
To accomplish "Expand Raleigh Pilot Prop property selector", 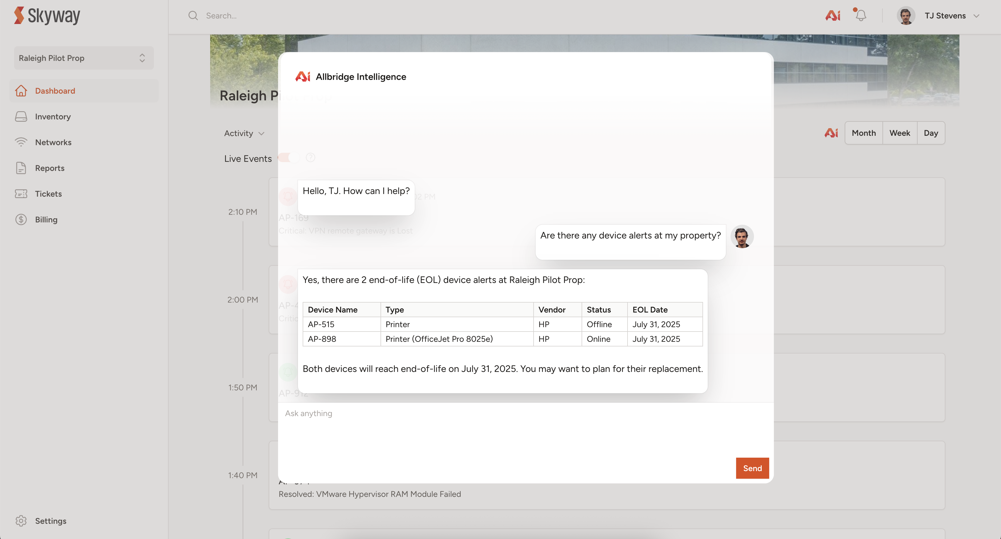I will (83, 58).
